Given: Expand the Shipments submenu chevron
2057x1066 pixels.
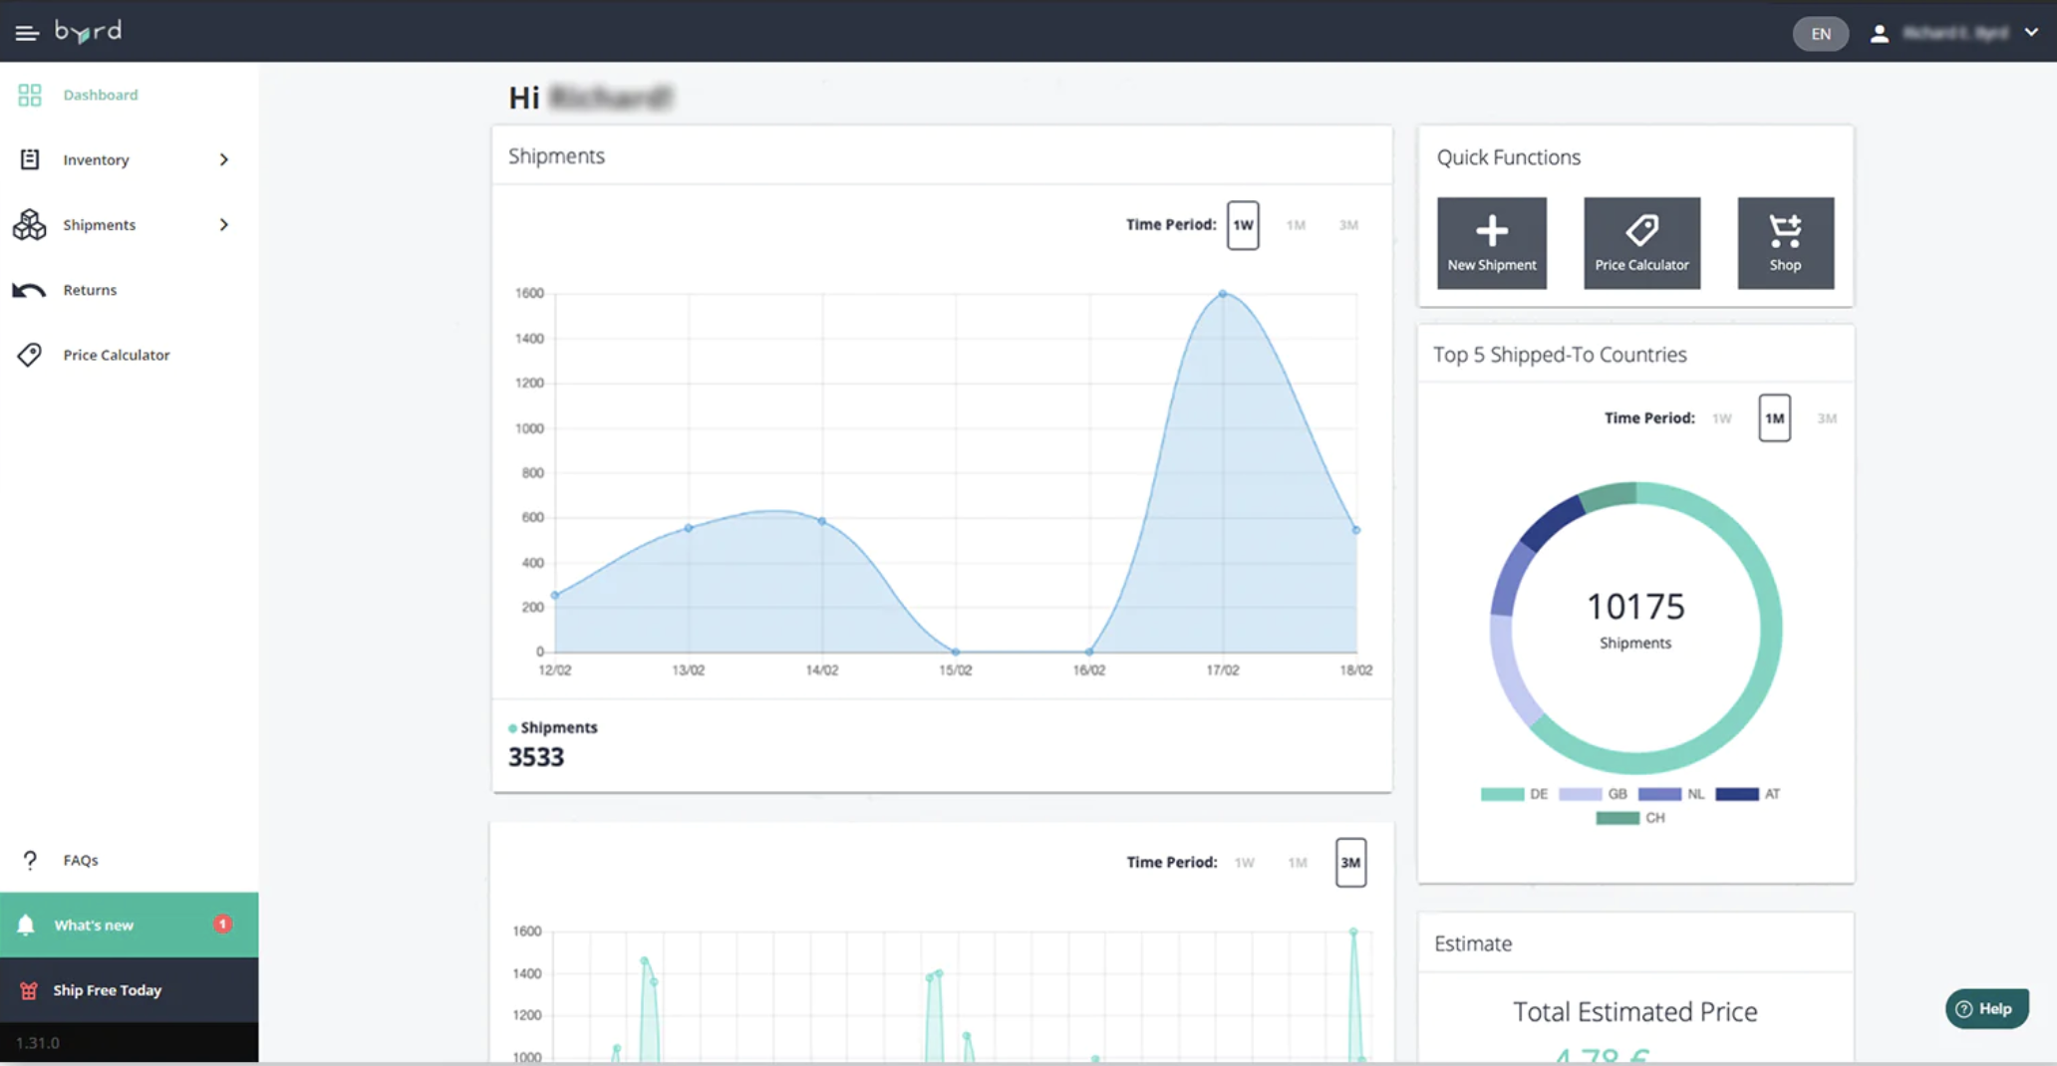Looking at the screenshot, I should click(224, 225).
